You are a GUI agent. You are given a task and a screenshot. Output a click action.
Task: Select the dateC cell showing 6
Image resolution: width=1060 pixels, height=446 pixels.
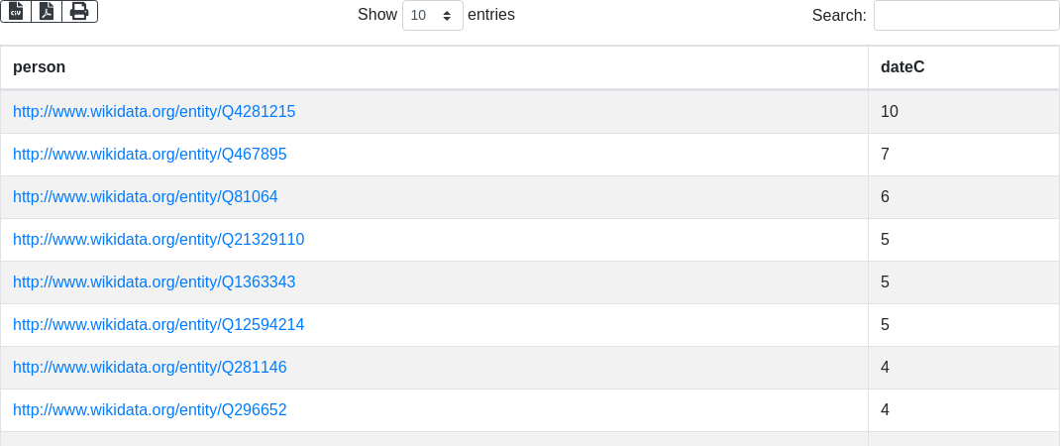point(964,197)
